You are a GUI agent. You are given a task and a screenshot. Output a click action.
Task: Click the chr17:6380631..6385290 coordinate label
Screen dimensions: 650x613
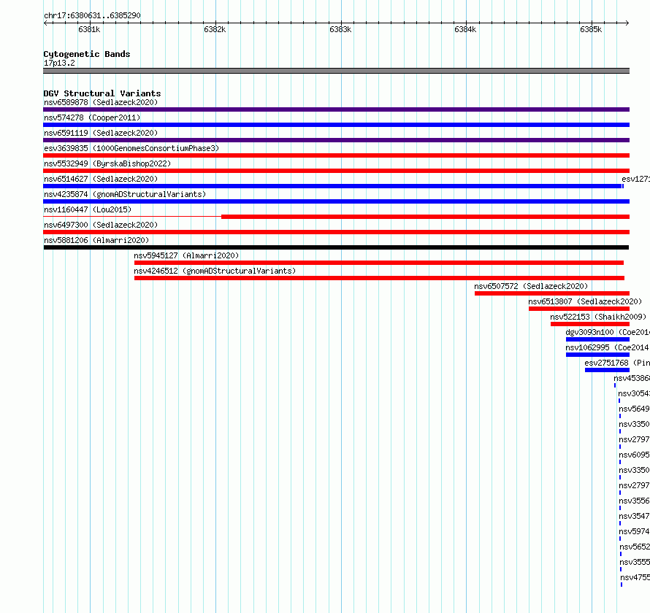[x=92, y=15]
